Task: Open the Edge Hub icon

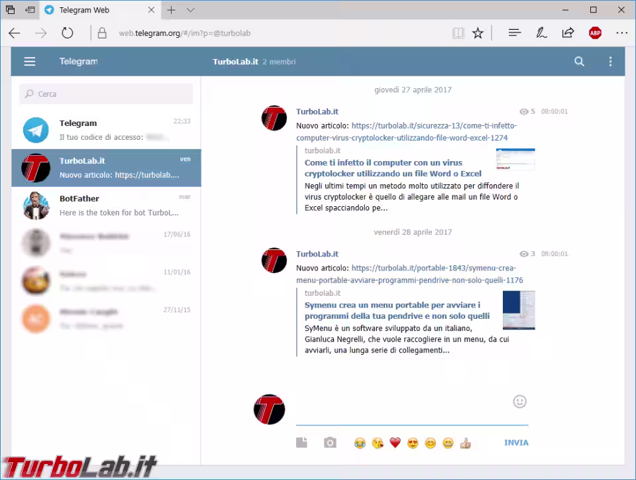Action: 514,33
